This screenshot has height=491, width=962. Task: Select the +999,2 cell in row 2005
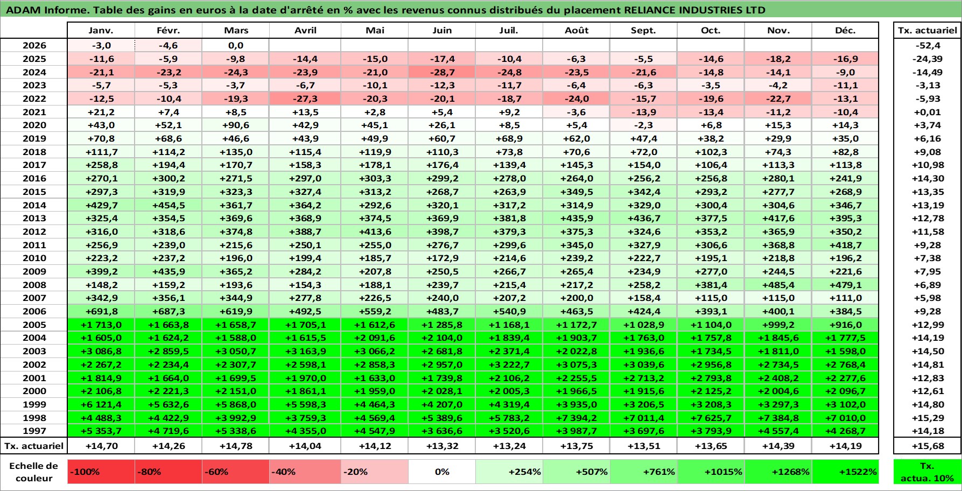(x=778, y=325)
